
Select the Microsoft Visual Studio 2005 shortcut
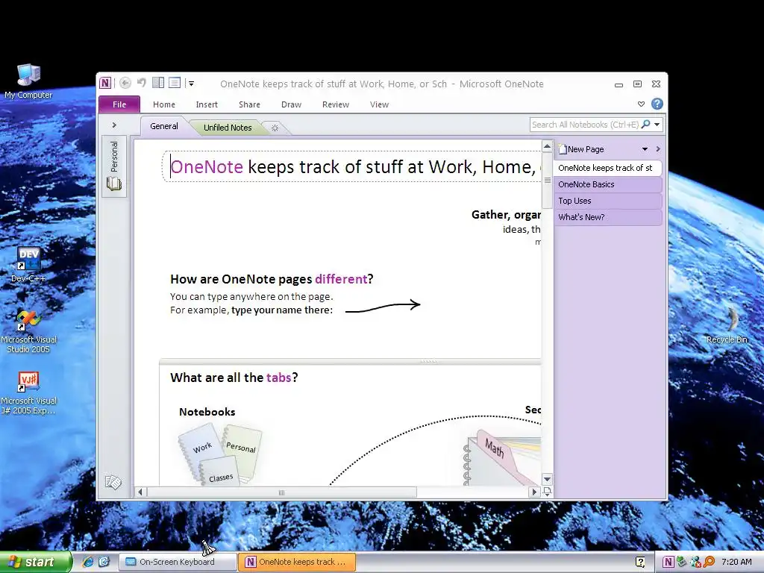(x=28, y=331)
